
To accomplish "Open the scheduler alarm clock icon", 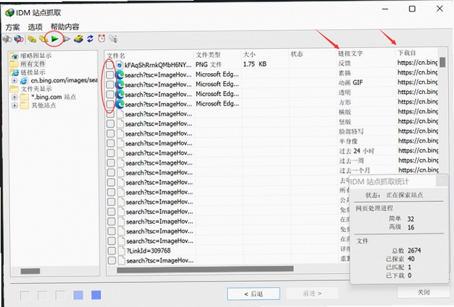I will [101, 39].
